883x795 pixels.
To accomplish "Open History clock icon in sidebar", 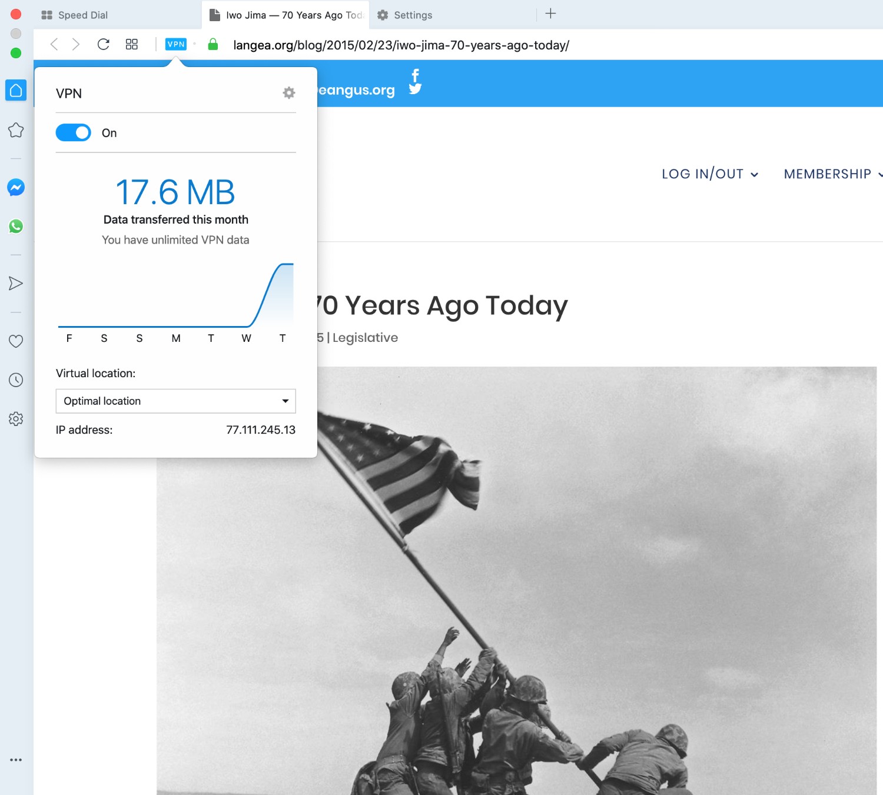I will (16, 380).
